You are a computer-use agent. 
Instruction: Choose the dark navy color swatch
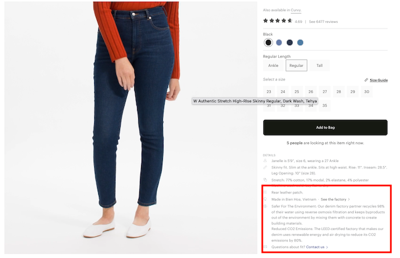(x=290, y=43)
